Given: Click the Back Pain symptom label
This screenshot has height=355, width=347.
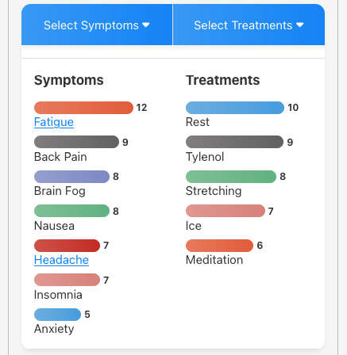Looking at the screenshot, I should (60, 157).
